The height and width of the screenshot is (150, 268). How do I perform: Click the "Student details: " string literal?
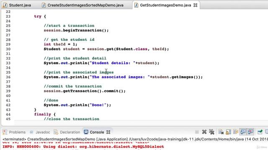point(113,63)
